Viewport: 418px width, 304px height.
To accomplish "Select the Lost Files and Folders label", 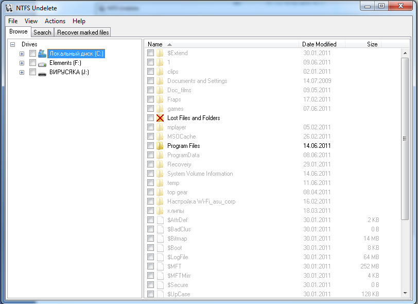I will 194,118.
